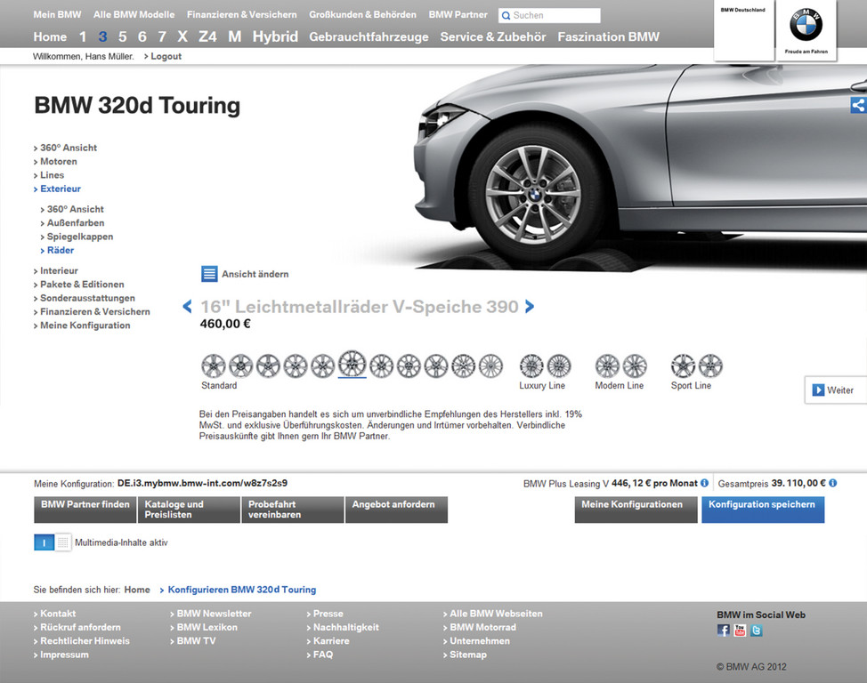Open Alle BMW Modelle menu
The width and height of the screenshot is (867, 683).
coord(134,14)
